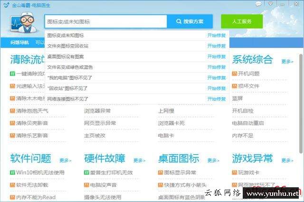
Task: Select suggestion 桌面图标没有图案
Action: pos(66,57)
